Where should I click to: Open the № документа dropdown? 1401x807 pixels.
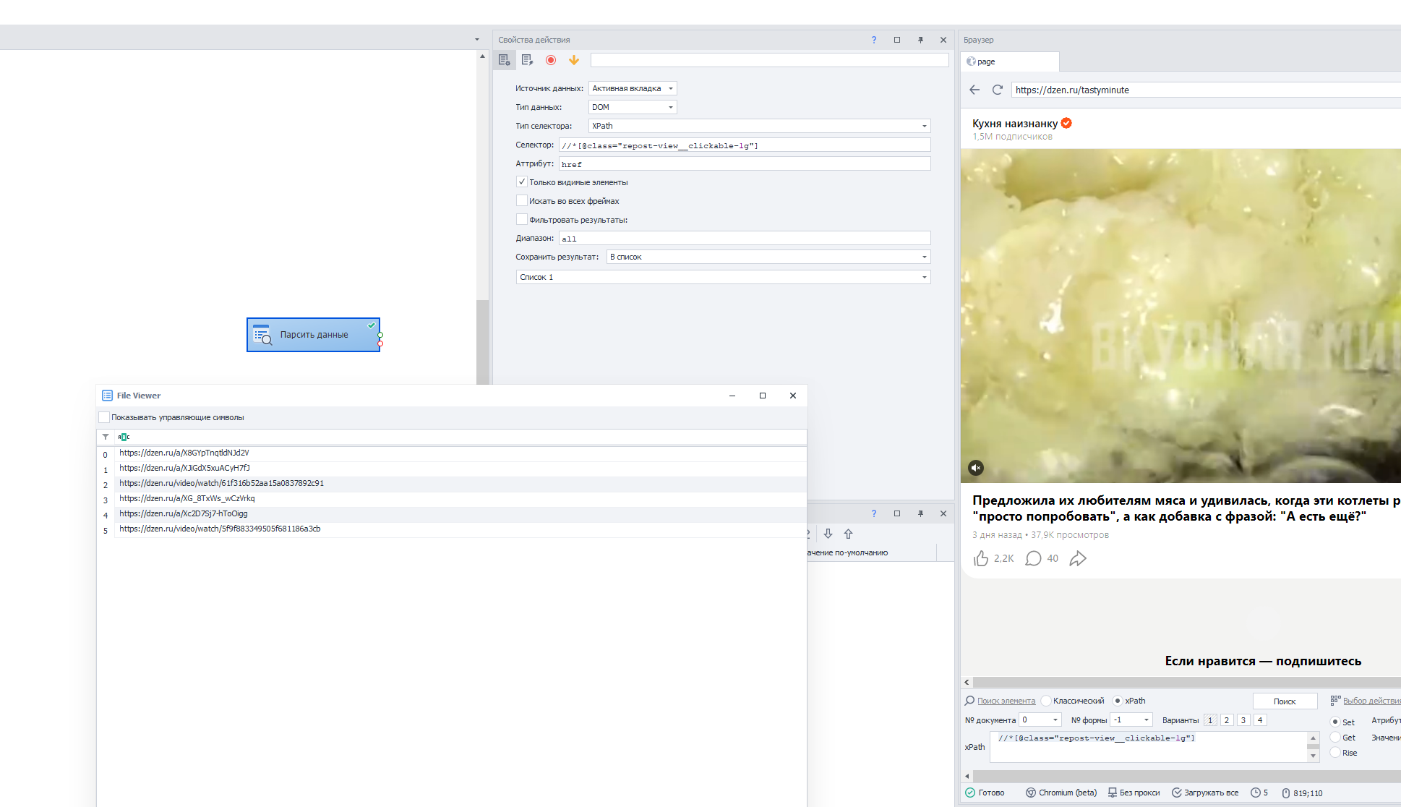1040,720
